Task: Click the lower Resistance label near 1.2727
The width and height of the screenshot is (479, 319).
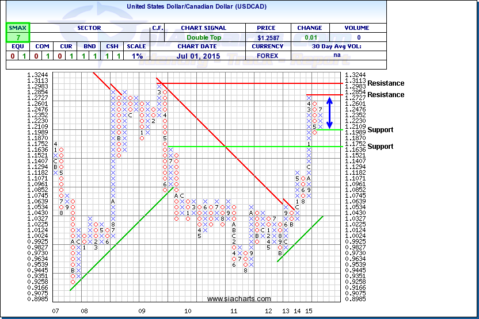Action: pos(386,94)
